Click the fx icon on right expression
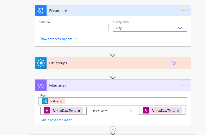The image size is (206, 135). point(146,111)
